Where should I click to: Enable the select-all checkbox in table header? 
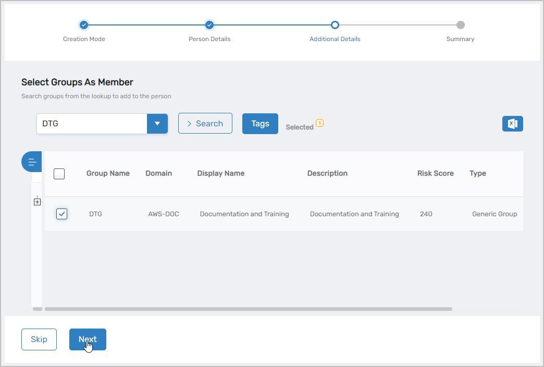pos(59,174)
